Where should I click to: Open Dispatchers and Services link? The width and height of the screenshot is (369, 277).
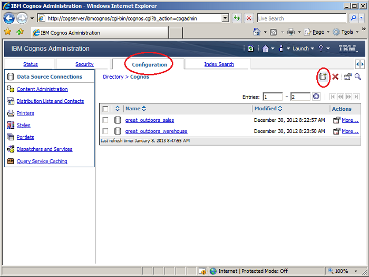[44, 149]
